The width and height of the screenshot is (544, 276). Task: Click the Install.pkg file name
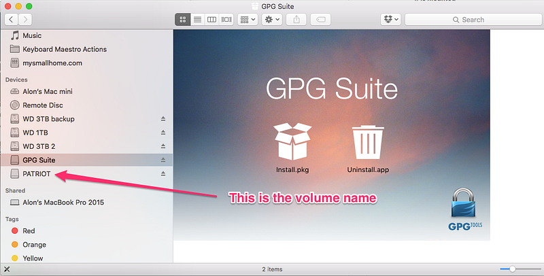tap(292, 170)
